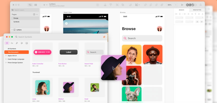Viewport: 217px width, 103px height.
Task: Click the artboard templates icon in symbols window
Action: point(27,43)
